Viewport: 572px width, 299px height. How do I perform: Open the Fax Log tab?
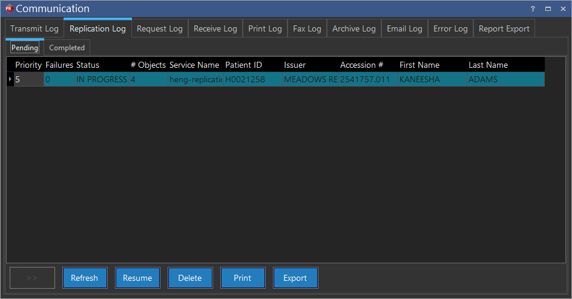307,28
